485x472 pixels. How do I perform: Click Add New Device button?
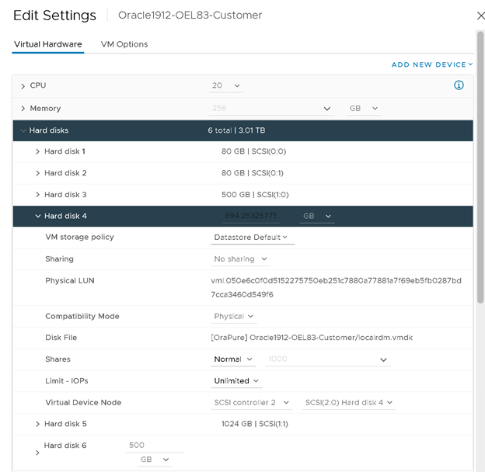click(x=432, y=65)
